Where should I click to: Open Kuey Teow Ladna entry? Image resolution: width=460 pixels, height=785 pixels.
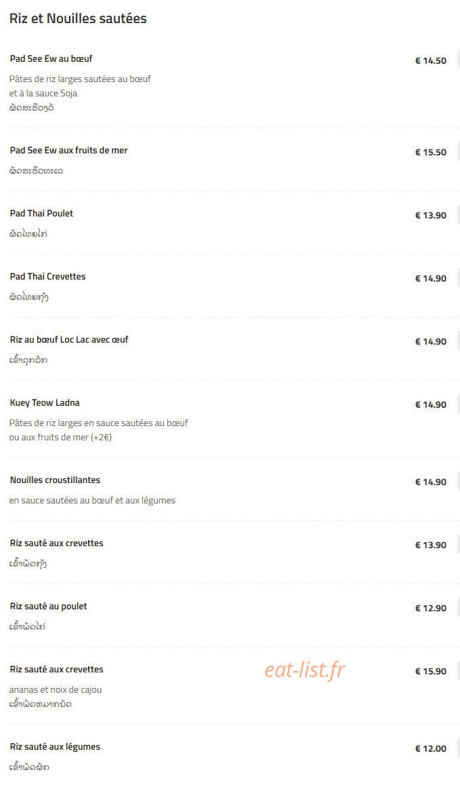(45, 402)
